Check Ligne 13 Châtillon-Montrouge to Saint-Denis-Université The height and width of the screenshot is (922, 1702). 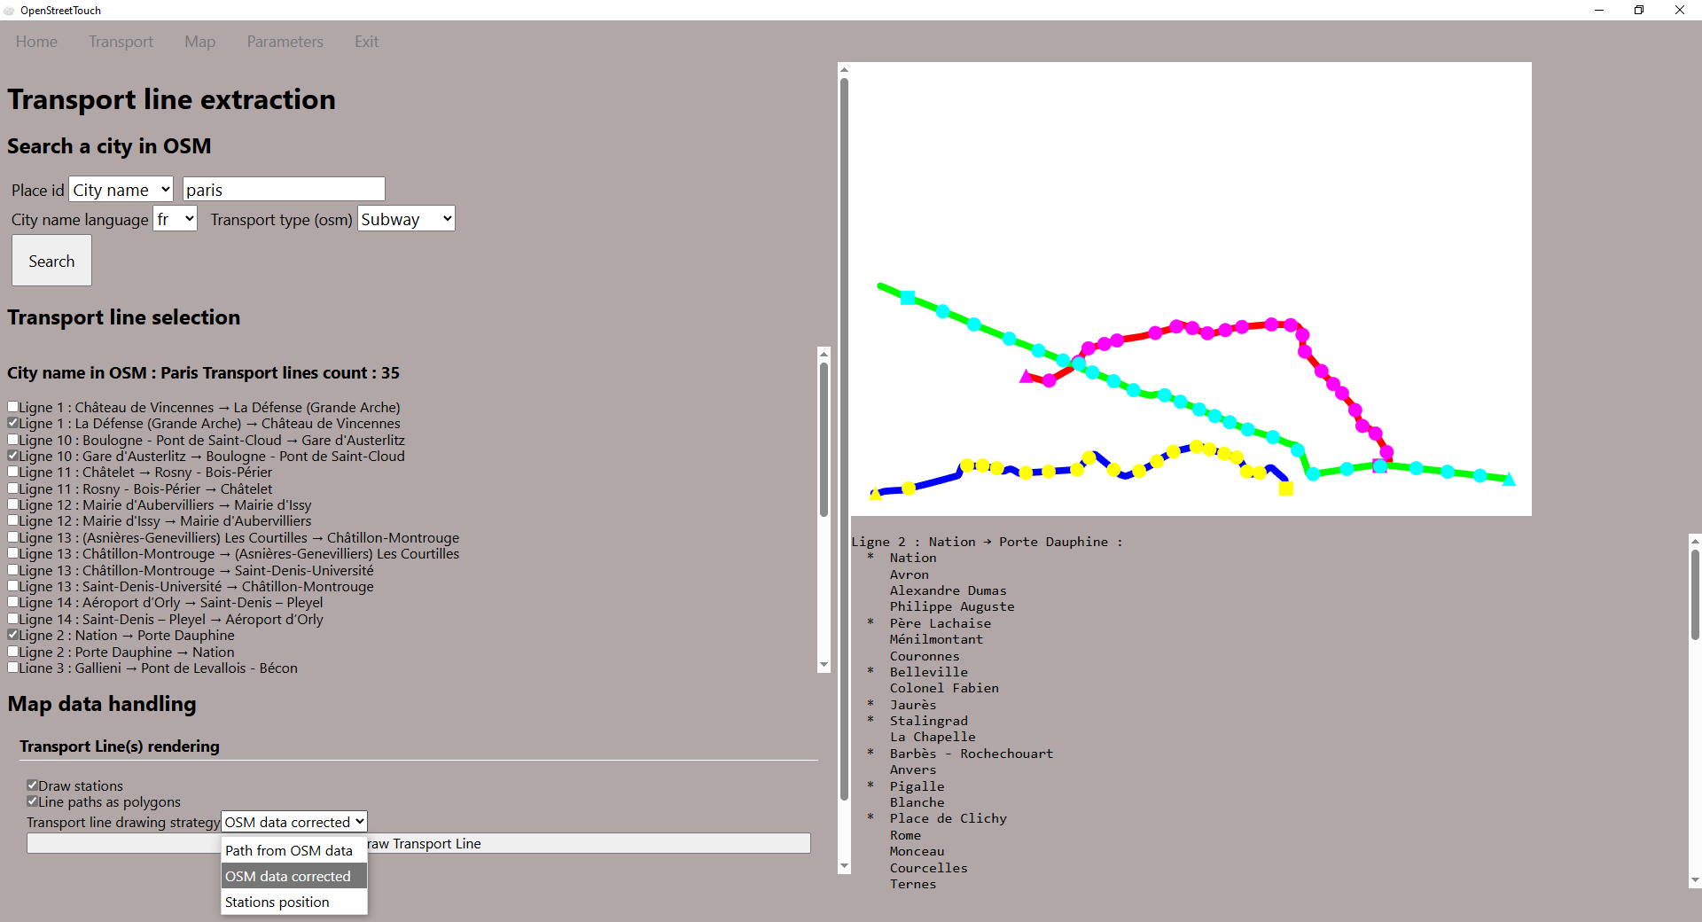click(x=13, y=570)
